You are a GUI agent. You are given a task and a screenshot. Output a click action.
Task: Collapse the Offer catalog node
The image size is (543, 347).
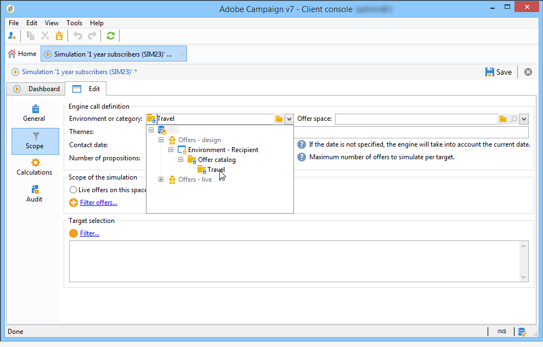pos(180,159)
